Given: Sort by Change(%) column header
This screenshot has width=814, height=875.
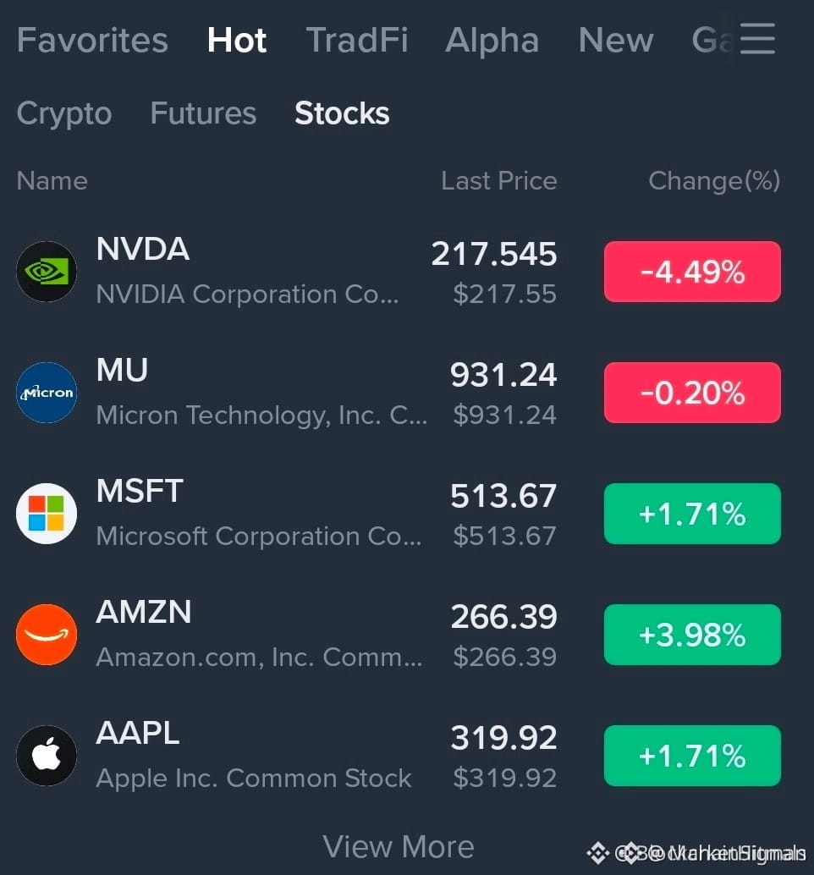Looking at the screenshot, I should (714, 181).
